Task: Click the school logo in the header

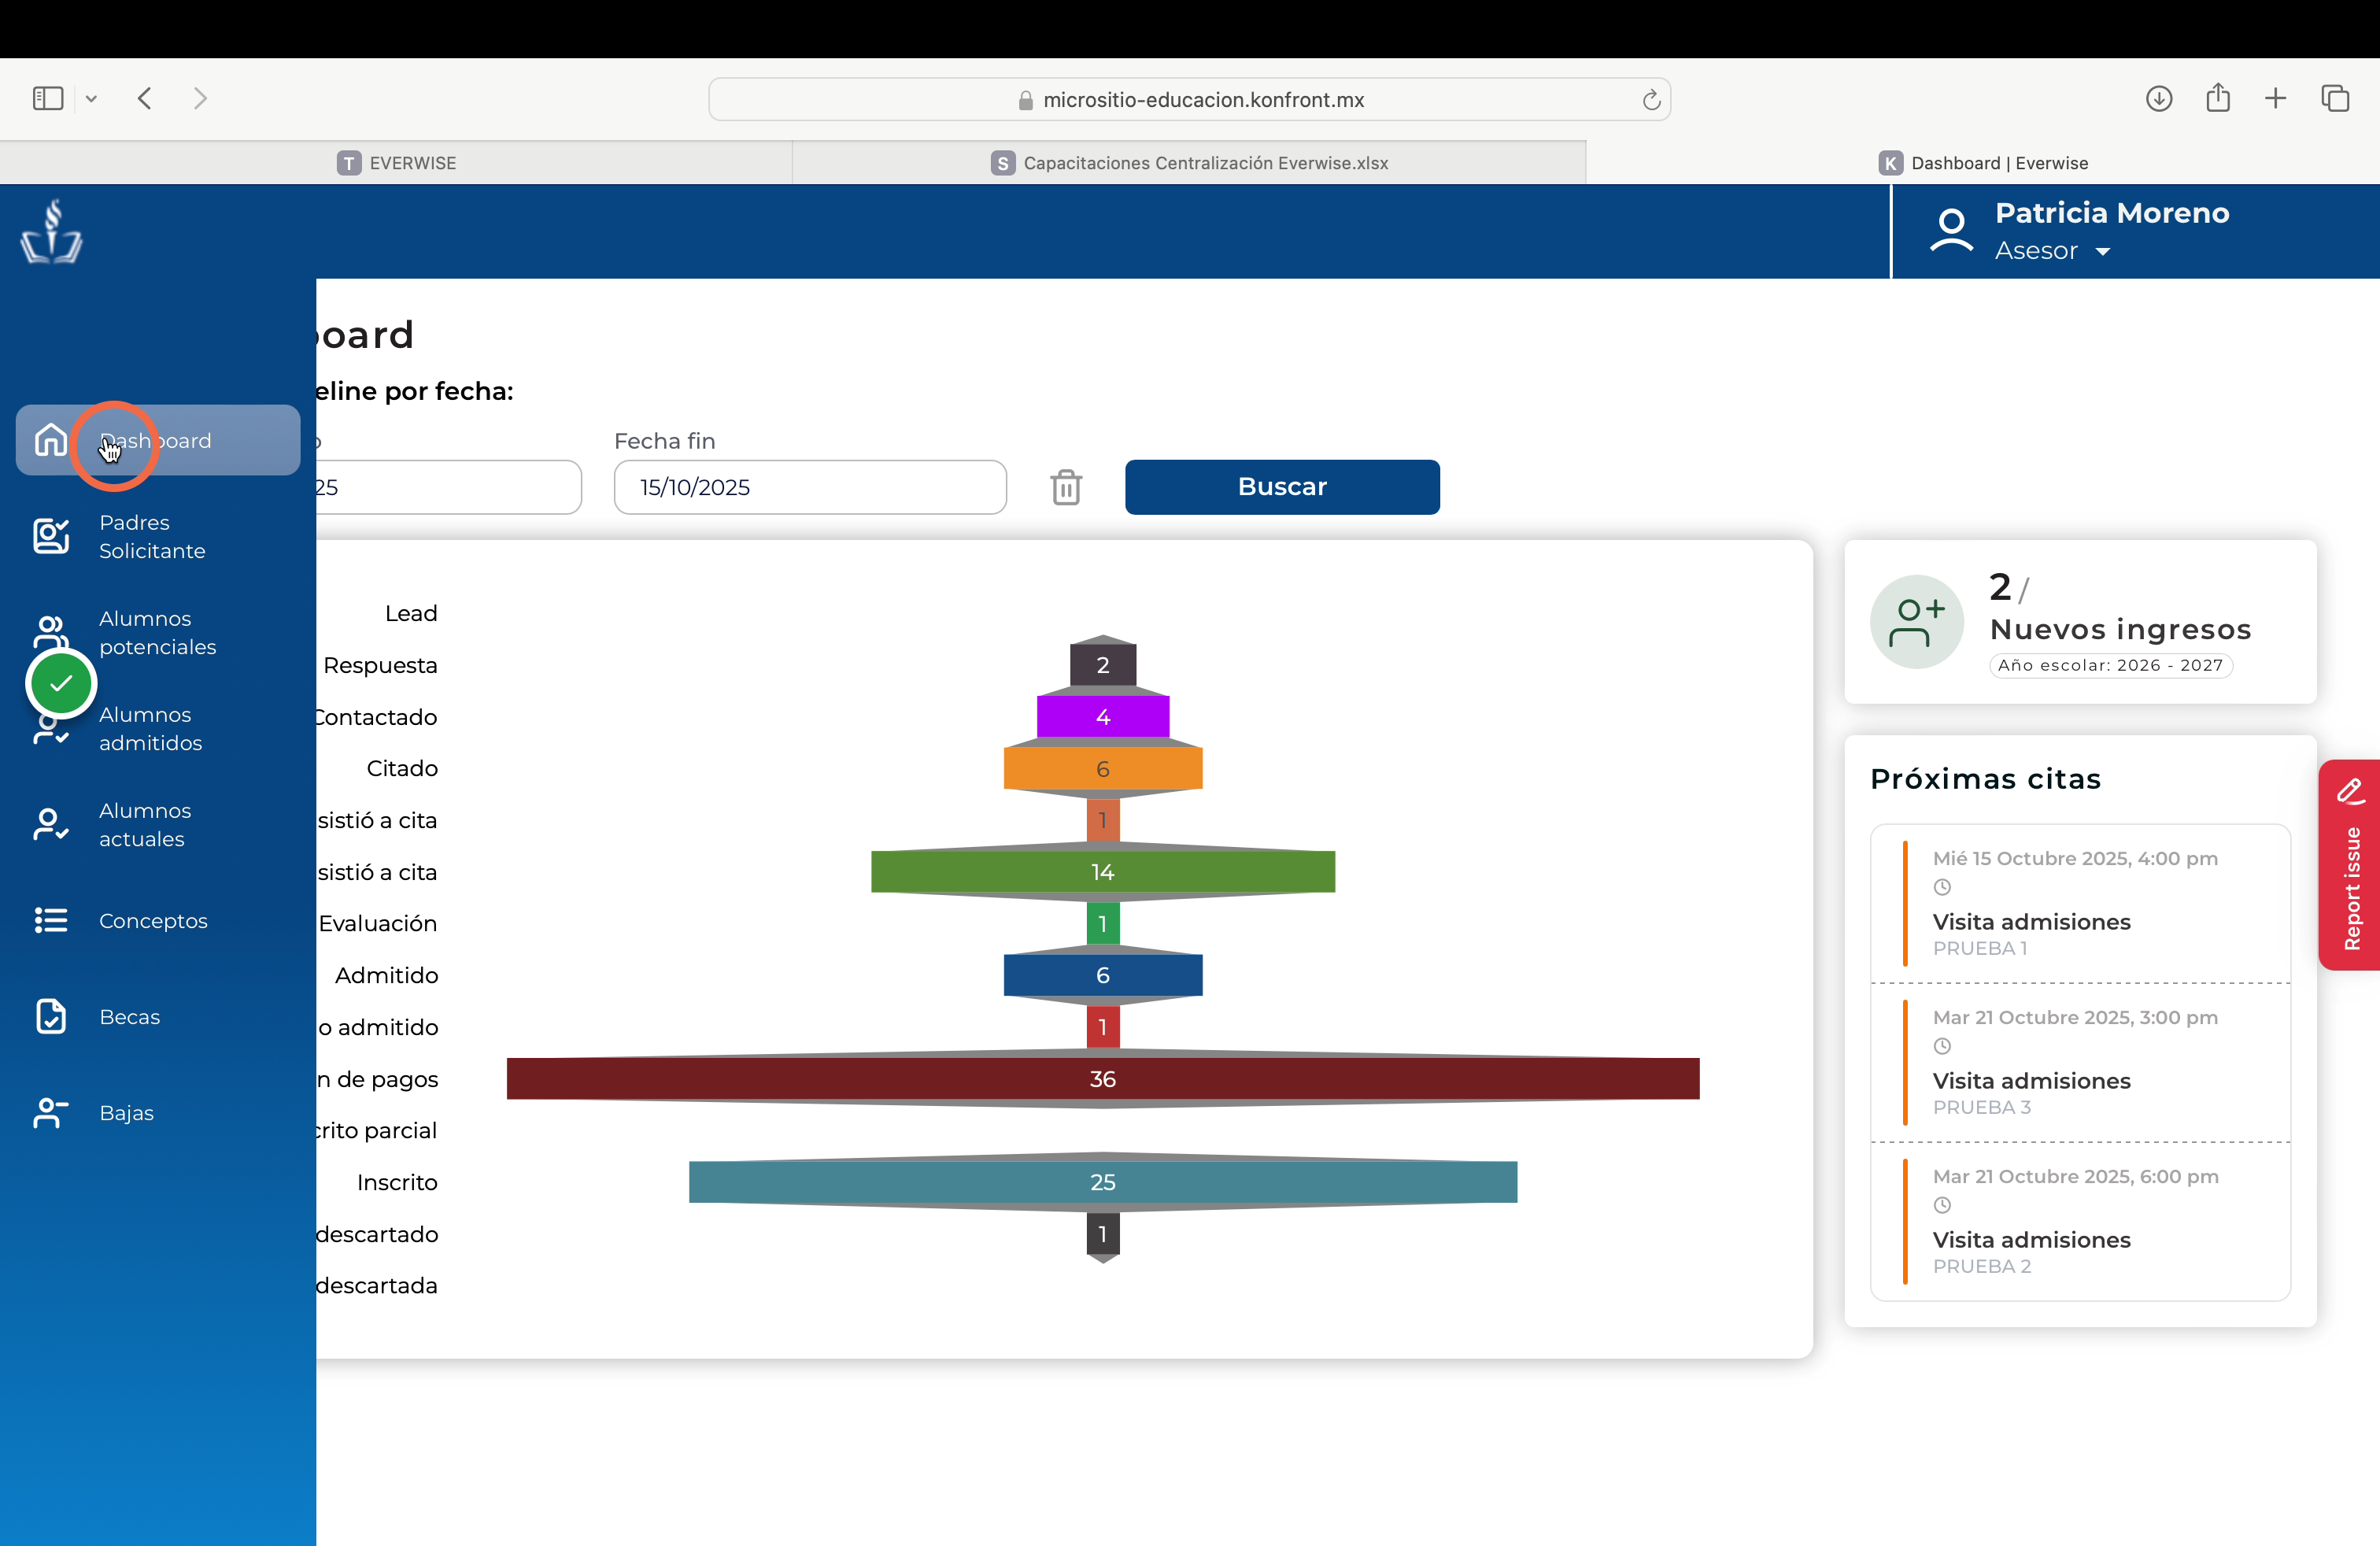Action: point(52,231)
